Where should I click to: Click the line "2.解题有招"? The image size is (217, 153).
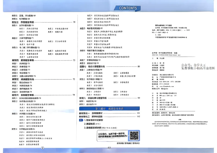tap(92, 124)
